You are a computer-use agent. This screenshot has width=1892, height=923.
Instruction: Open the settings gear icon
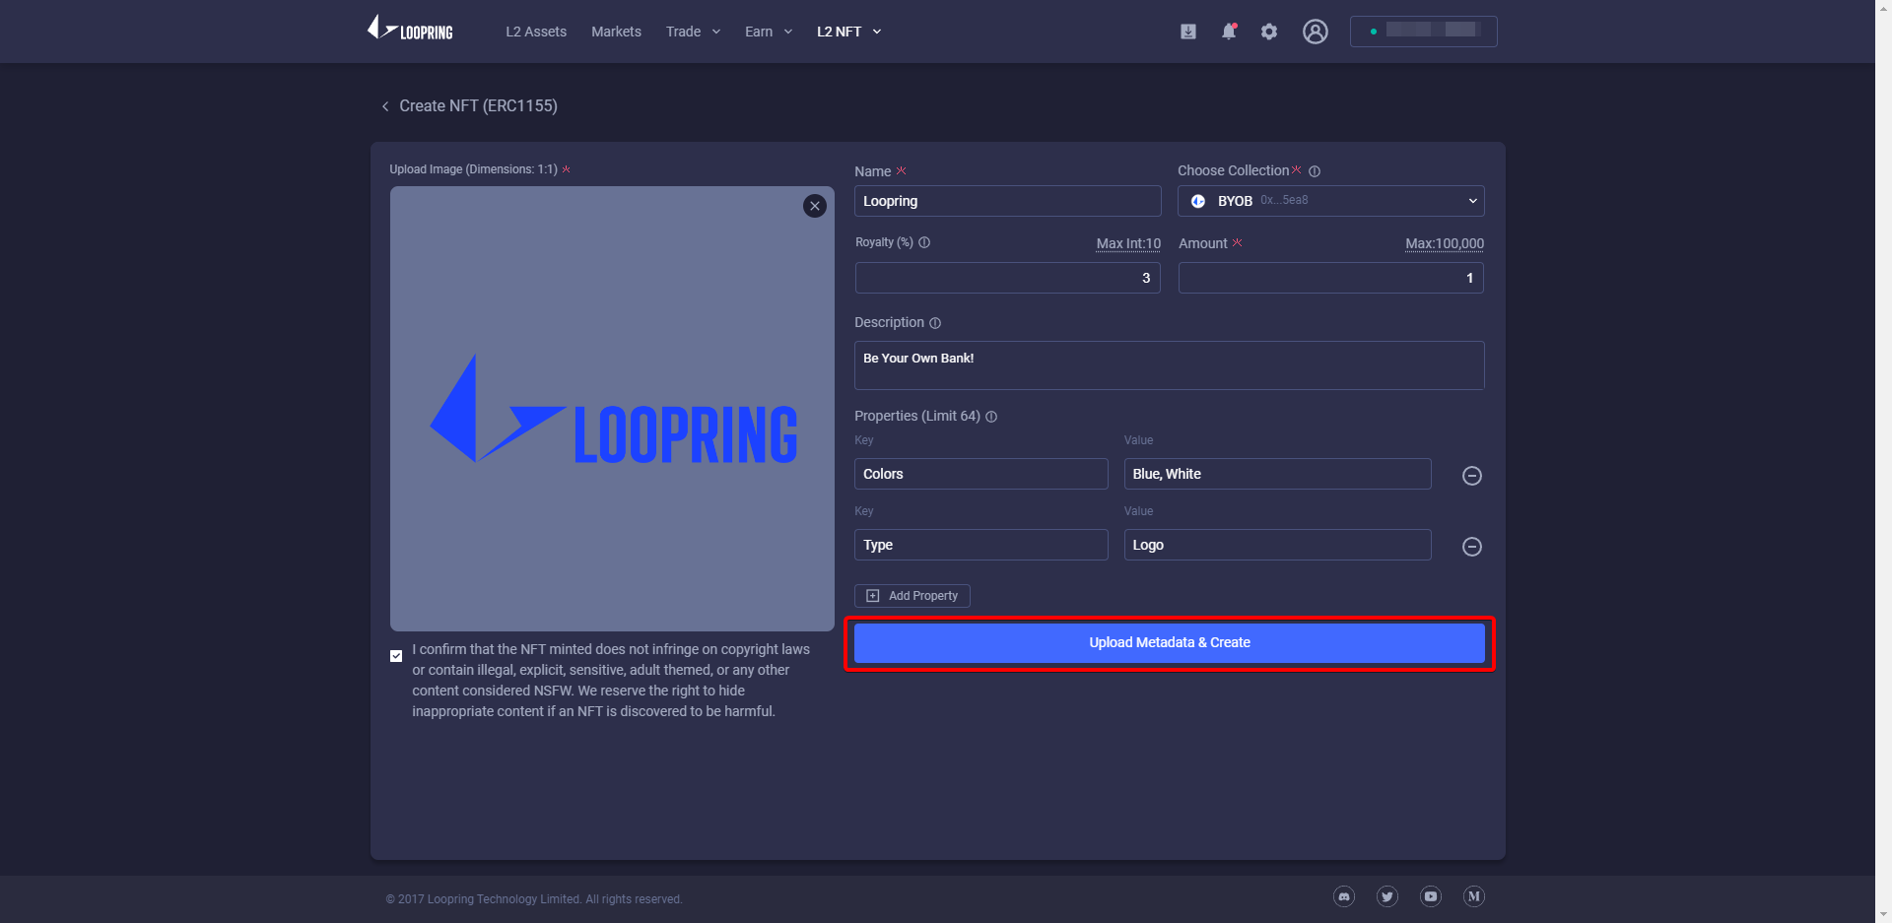(1269, 32)
